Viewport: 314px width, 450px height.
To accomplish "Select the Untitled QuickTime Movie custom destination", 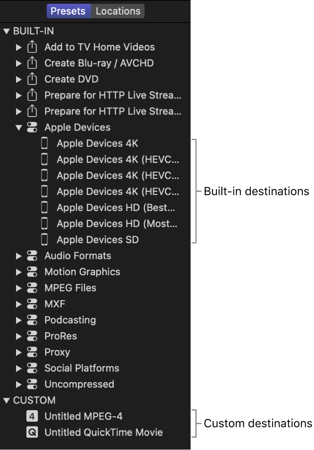I will tap(104, 432).
